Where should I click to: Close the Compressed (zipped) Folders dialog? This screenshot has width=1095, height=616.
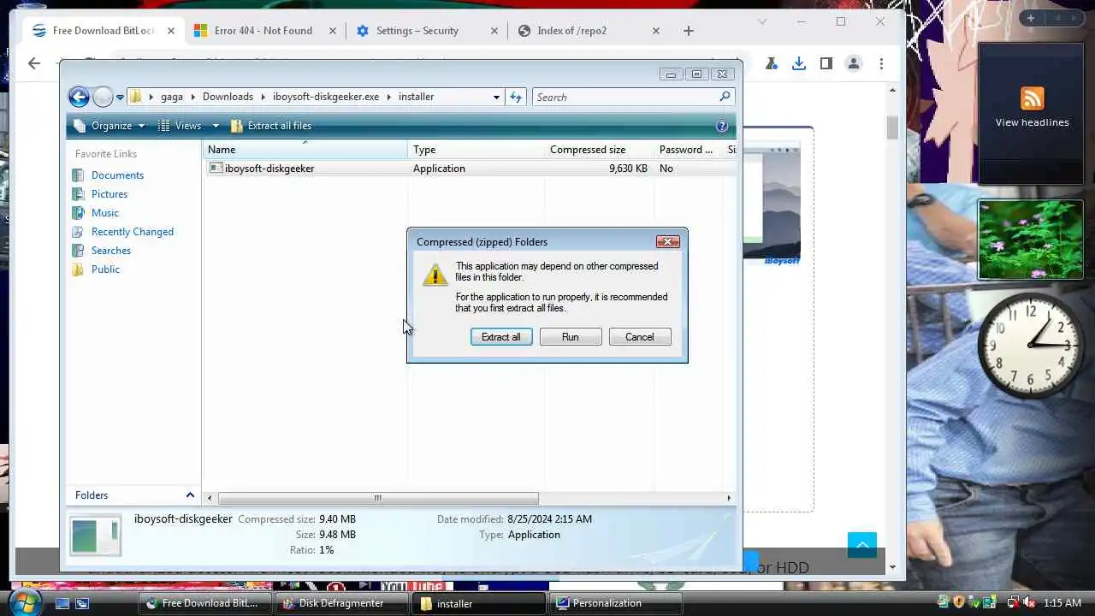pyautogui.click(x=667, y=242)
